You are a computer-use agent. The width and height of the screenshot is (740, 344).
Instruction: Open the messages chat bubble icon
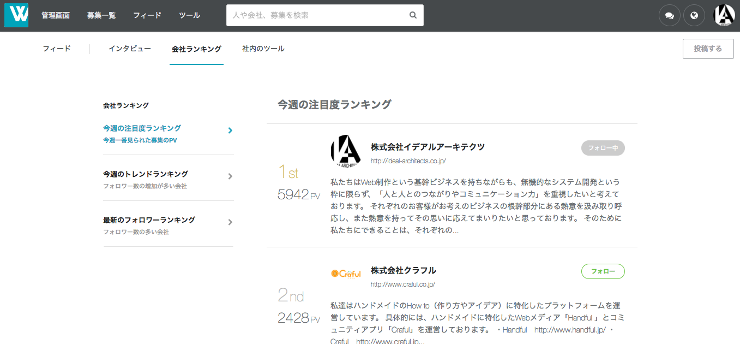[x=670, y=15]
